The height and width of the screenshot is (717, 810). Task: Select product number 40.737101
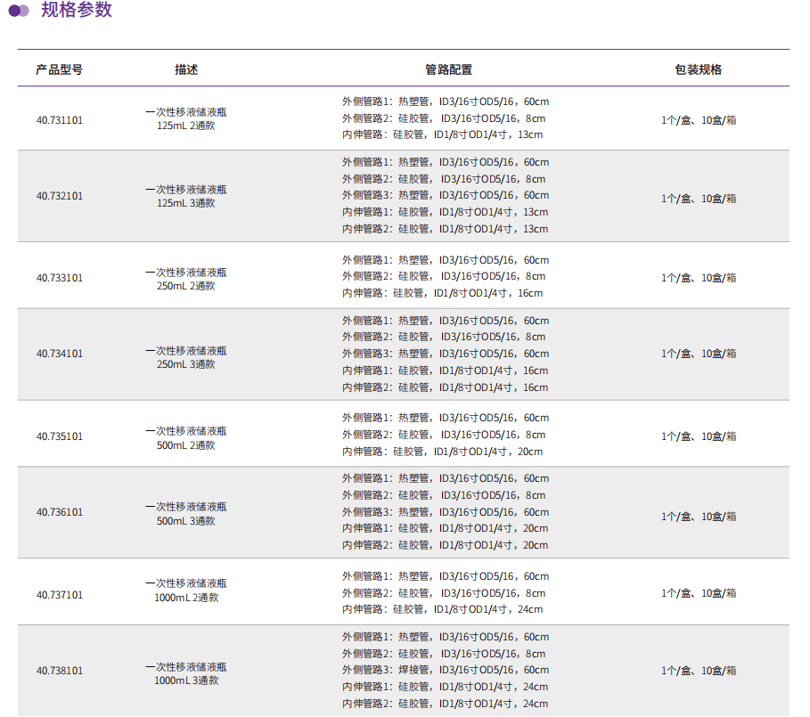[x=60, y=595]
